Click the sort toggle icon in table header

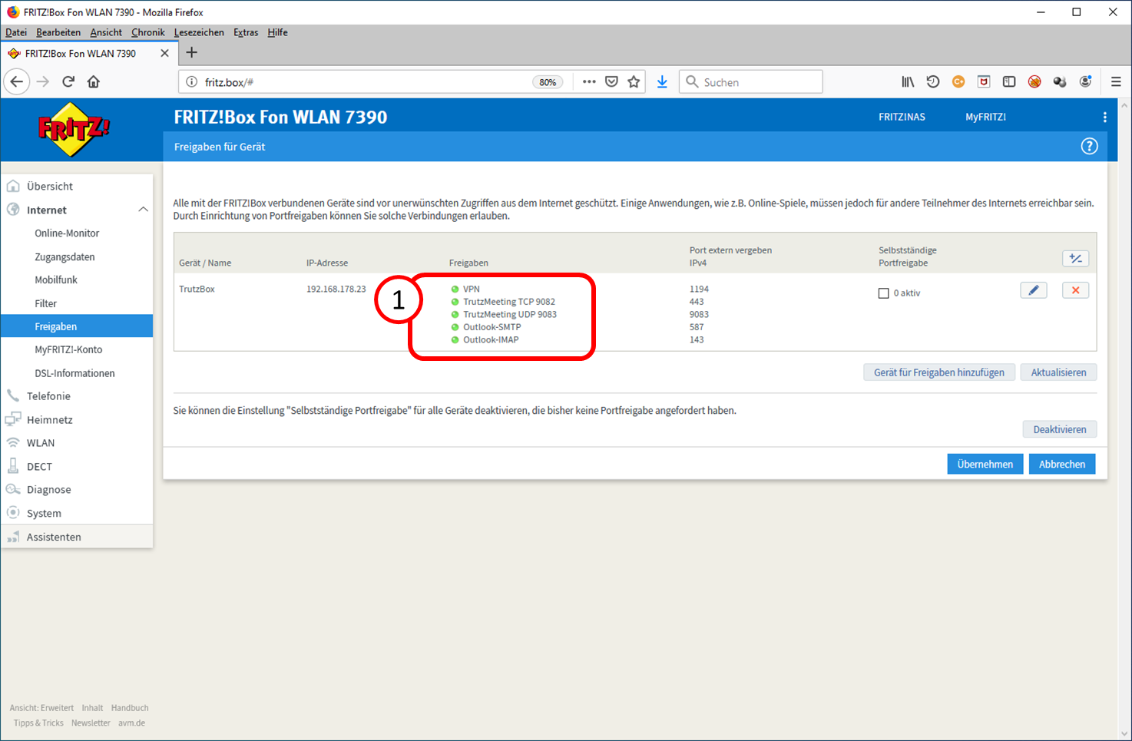tap(1075, 259)
